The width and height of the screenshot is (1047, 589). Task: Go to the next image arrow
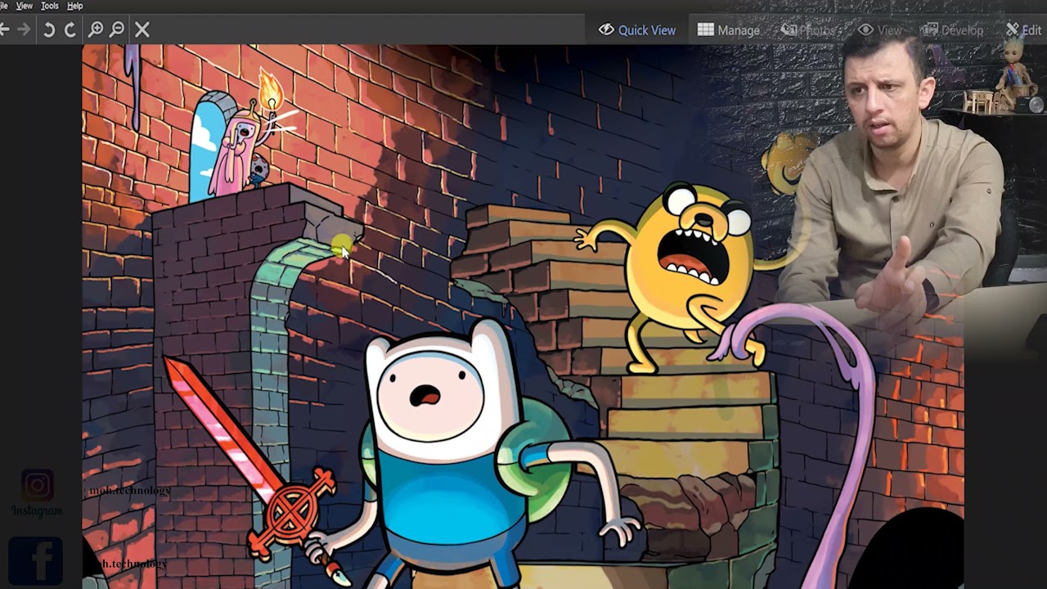24,30
